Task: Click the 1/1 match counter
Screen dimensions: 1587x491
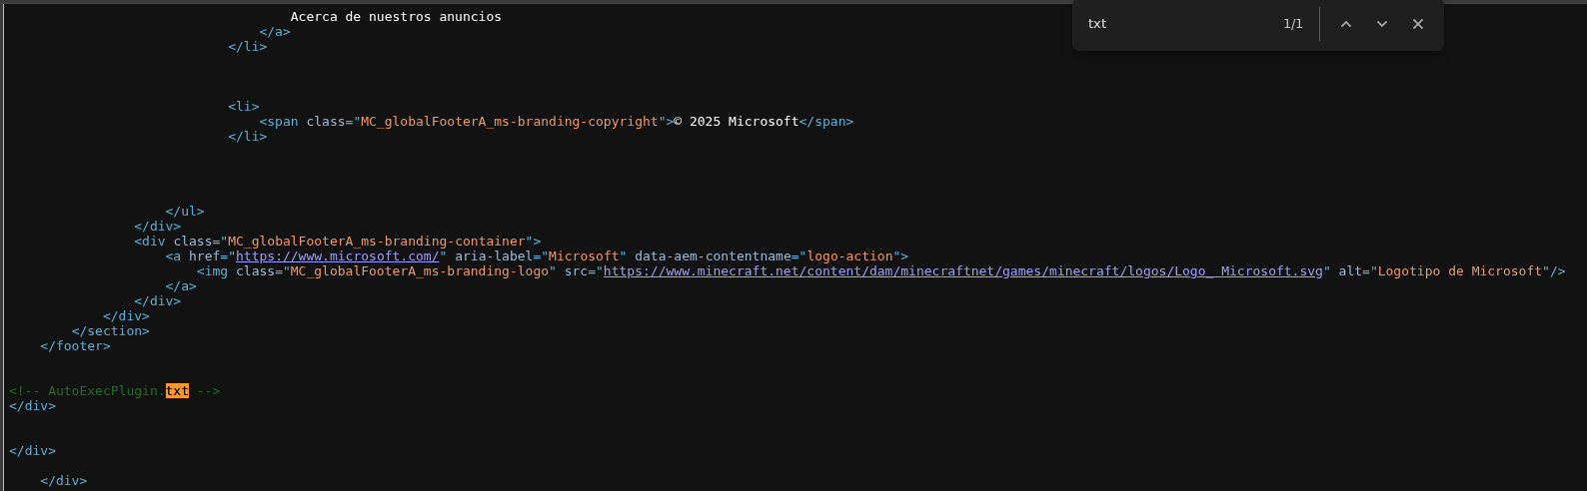Action: click(x=1292, y=24)
